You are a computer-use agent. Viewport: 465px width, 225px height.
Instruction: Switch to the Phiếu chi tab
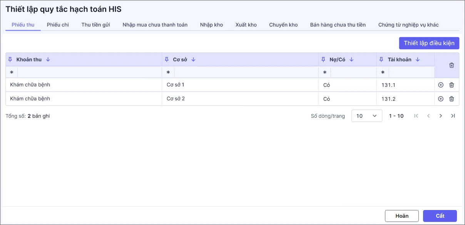[x=58, y=25]
